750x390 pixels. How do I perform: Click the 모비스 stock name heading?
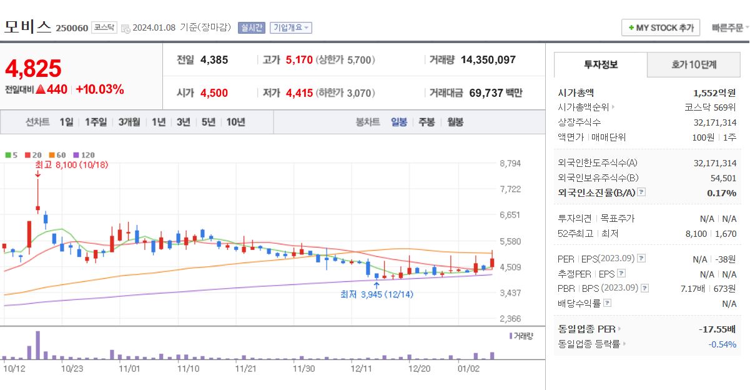(x=28, y=27)
